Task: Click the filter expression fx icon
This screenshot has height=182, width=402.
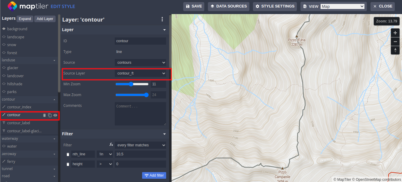Action: 111,145
